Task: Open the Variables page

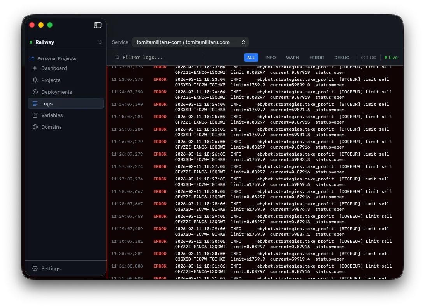Action: (51, 115)
